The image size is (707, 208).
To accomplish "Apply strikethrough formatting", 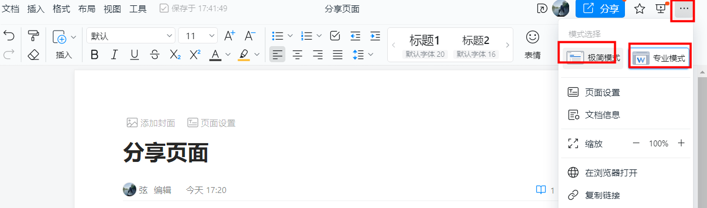I will [x=154, y=54].
